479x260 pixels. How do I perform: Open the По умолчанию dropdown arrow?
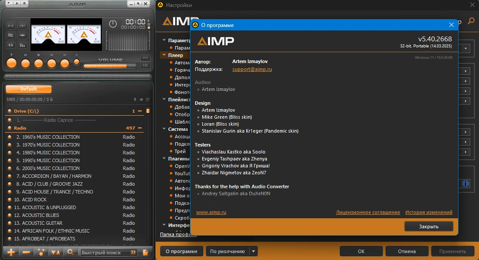[x=253, y=251]
